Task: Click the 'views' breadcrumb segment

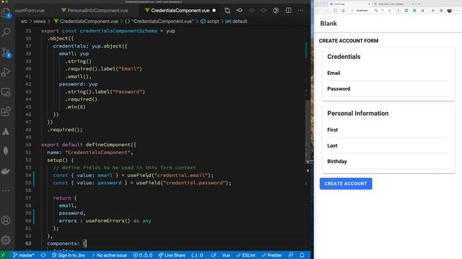Action: 40,22
